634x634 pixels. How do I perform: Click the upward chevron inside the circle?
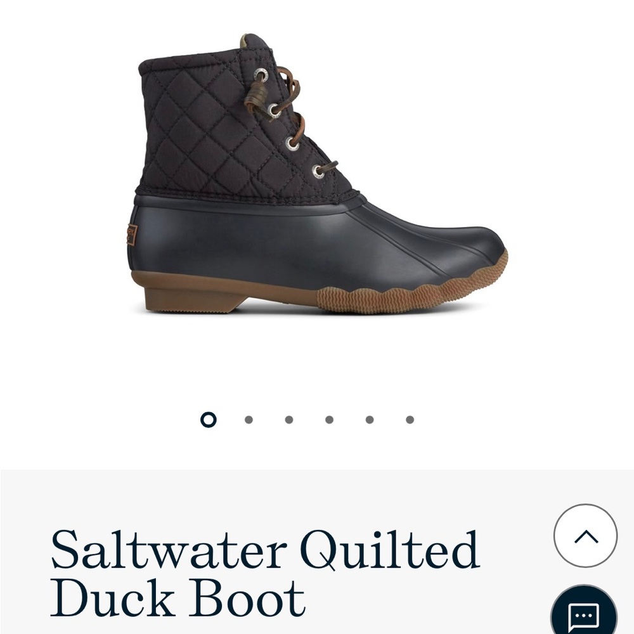[x=586, y=536]
